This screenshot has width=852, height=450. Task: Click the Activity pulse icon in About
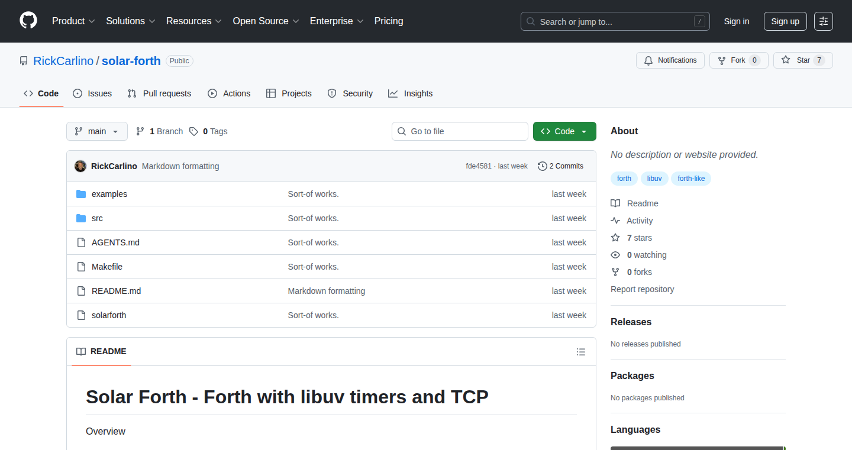pos(615,221)
